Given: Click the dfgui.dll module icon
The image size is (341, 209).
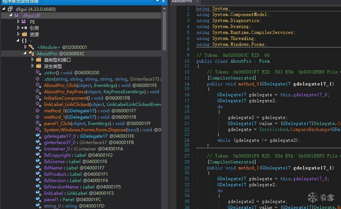Looking at the screenshot, I should click(x=16, y=15).
